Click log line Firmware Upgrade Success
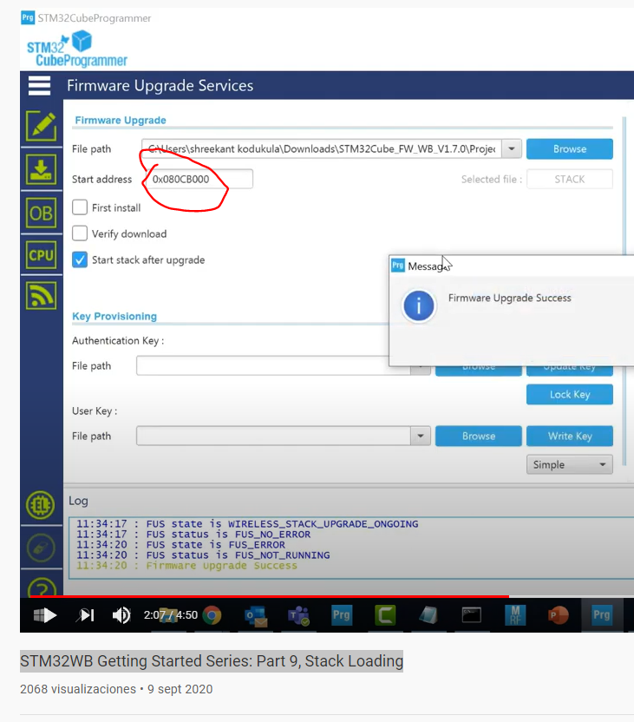This screenshot has width=634, height=722. [186, 566]
